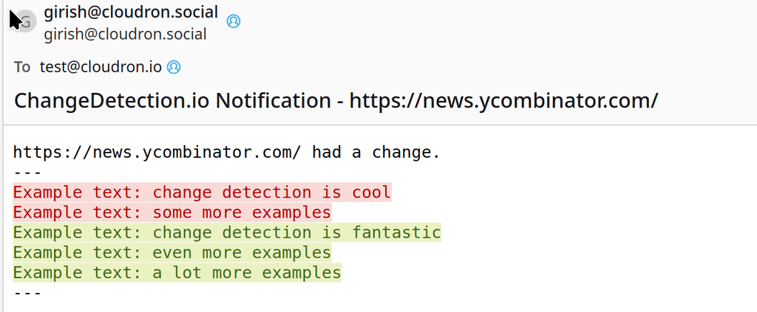Select the red line "some more examples"

[172, 212]
